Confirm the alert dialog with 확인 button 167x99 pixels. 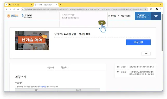102,23
